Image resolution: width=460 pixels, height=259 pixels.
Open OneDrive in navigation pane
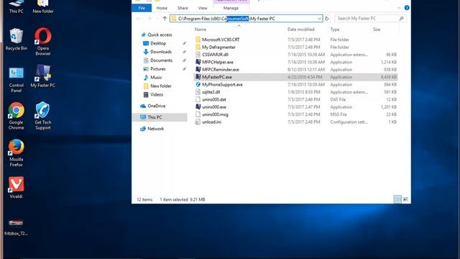click(153, 106)
